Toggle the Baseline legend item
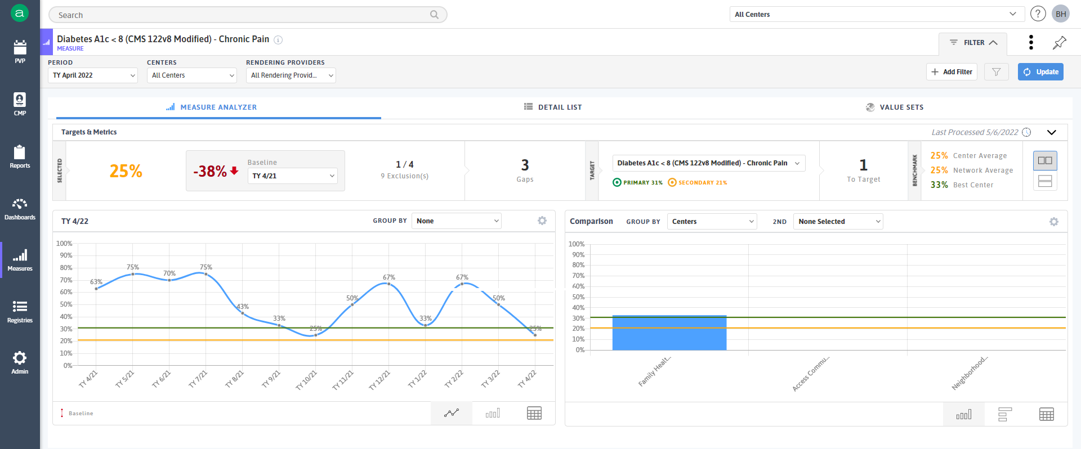The width and height of the screenshot is (1081, 449). 77,414
